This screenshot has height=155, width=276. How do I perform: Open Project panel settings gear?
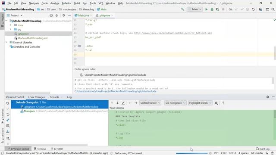(64, 15)
